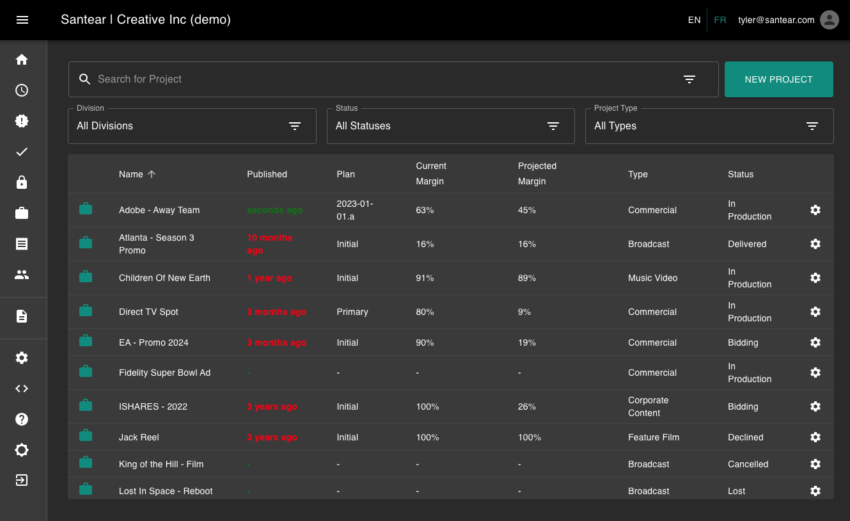Image resolution: width=850 pixels, height=521 pixels.
Task: Click the Status column header
Action: tap(741, 174)
